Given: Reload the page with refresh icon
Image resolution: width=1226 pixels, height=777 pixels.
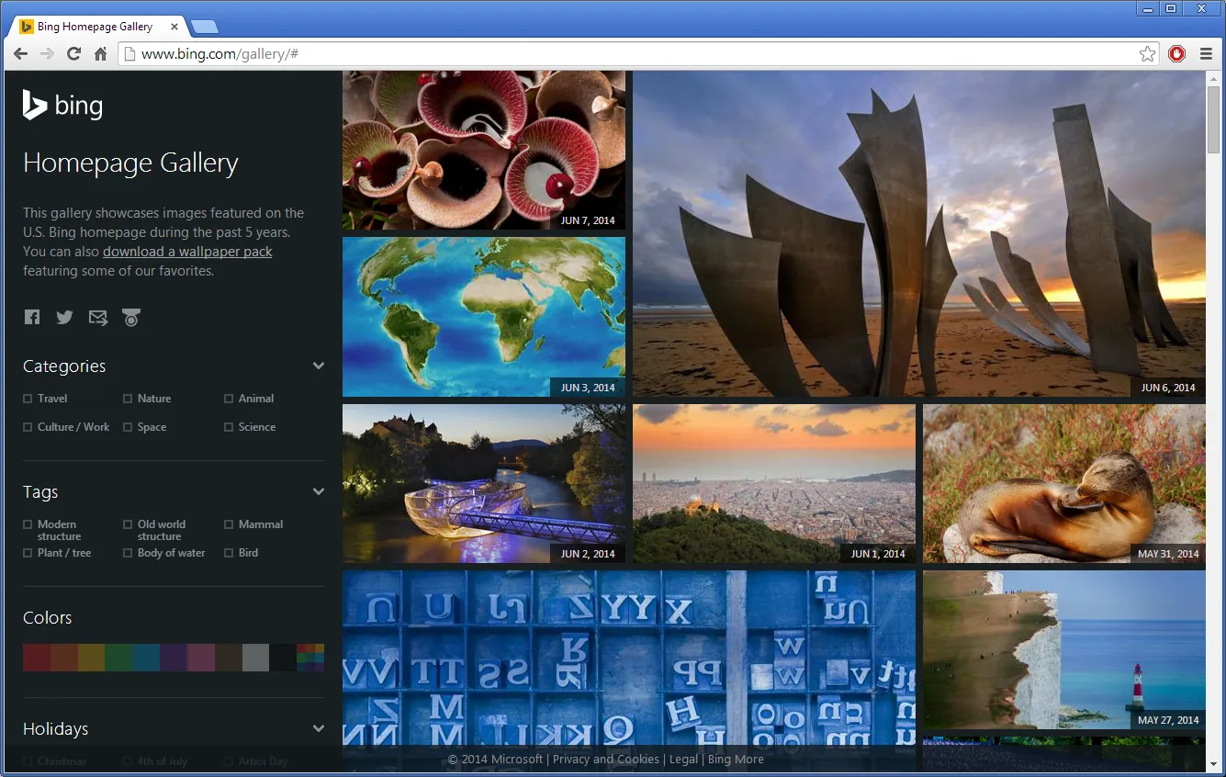Looking at the screenshot, I should (73, 54).
